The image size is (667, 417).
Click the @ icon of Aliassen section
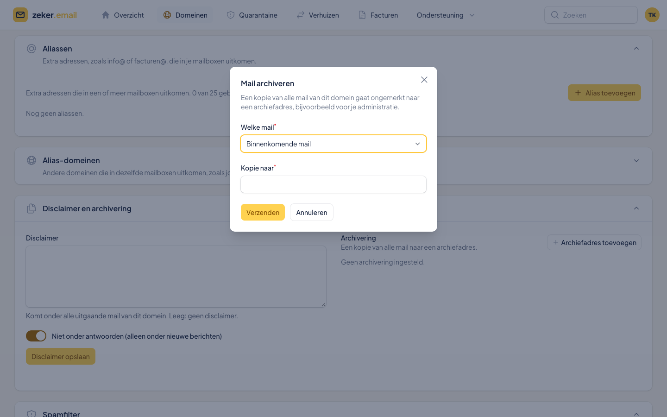31,49
